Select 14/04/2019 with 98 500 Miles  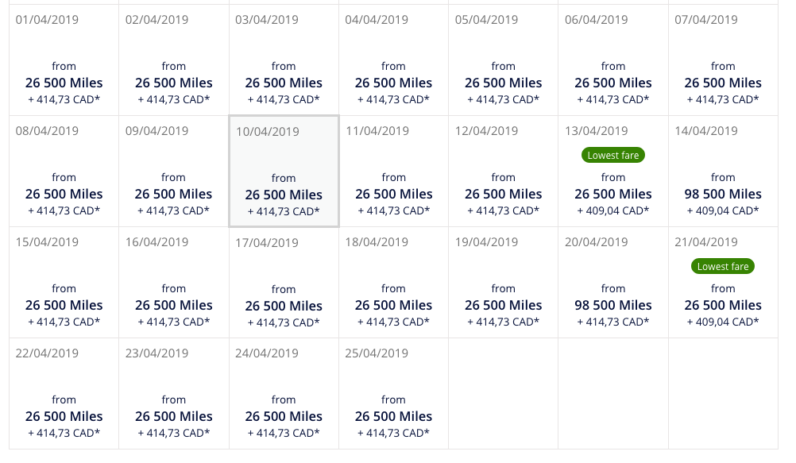pos(723,171)
